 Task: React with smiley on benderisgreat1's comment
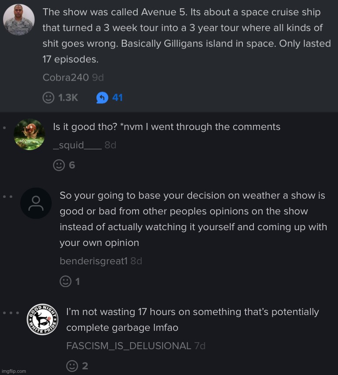click(65, 281)
